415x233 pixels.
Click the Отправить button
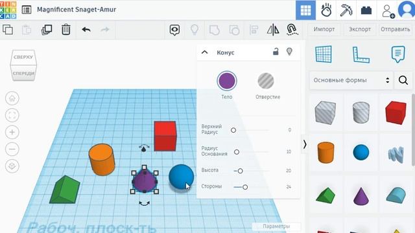(396, 29)
